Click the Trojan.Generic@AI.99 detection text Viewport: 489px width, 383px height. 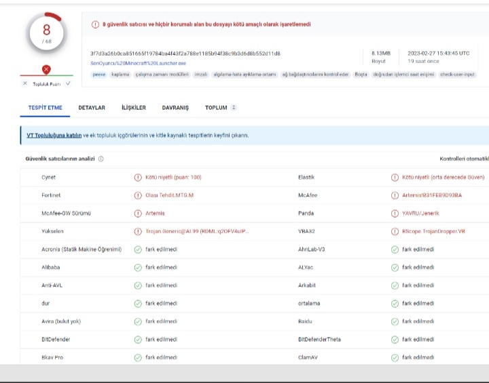coord(197,231)
